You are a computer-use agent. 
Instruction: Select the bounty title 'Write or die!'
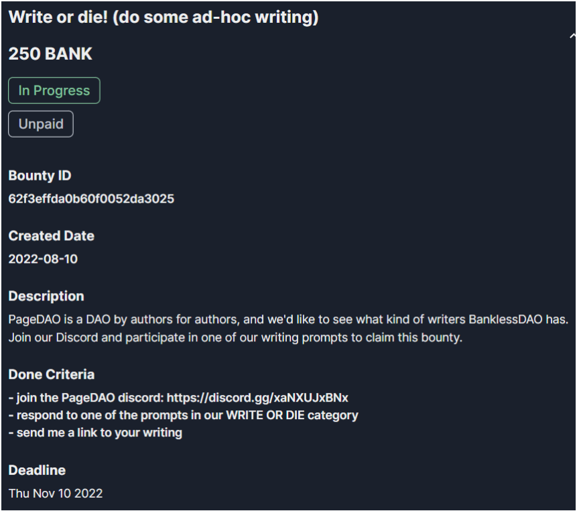[x=58, y=17]
